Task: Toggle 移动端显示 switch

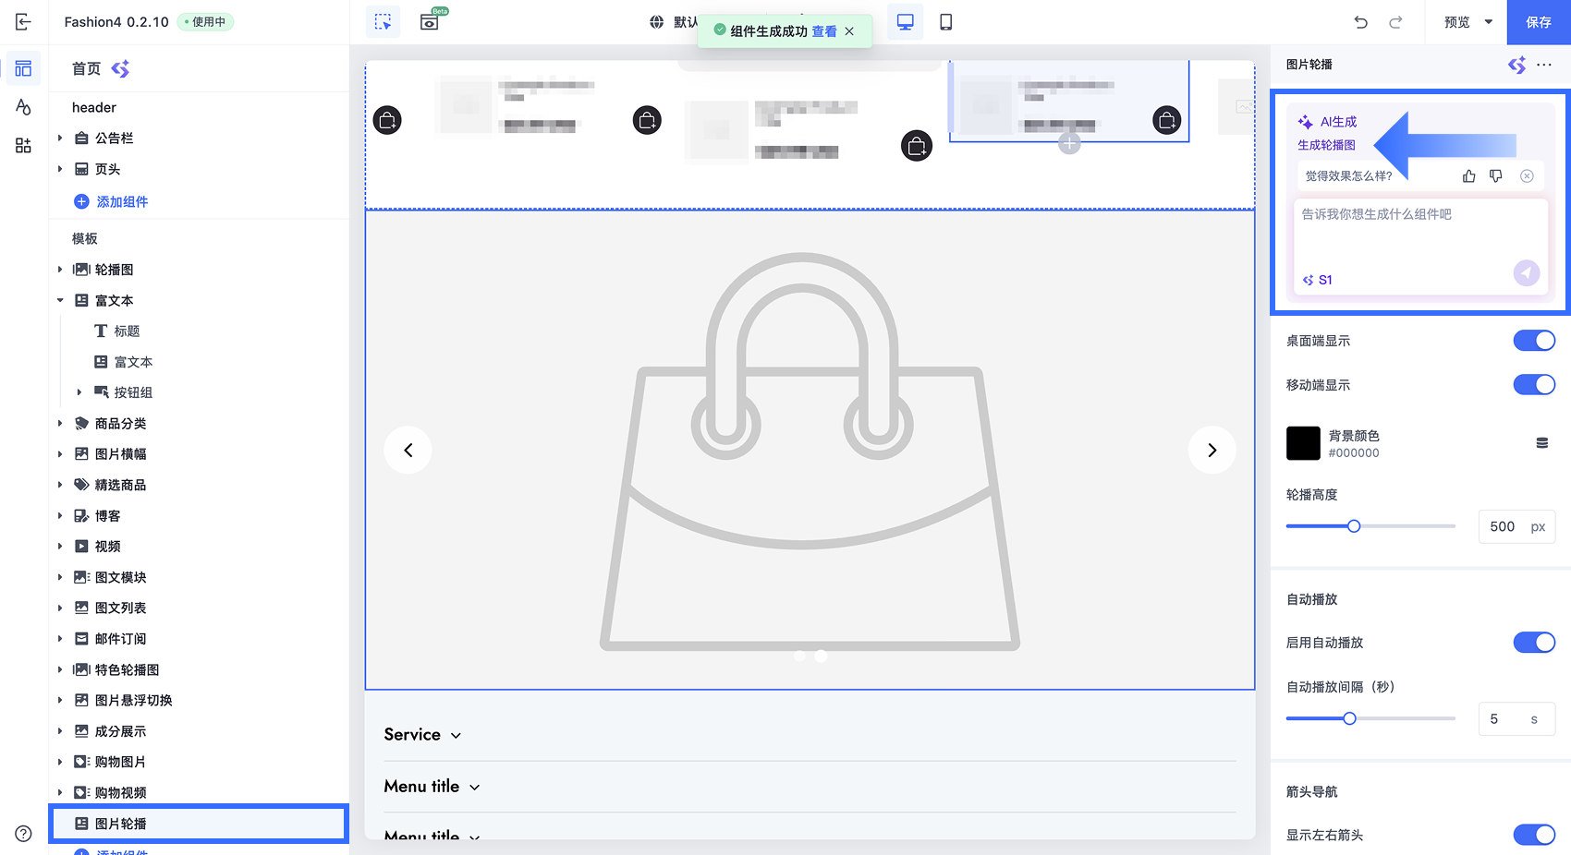Action: point(1534,385)
